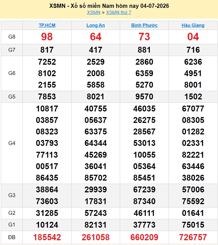
Task: Click the G8 row label
Action: point(12,37)
